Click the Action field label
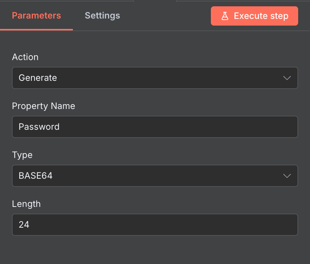Screen dimensions: 310x264 click(x=25, y=57)
